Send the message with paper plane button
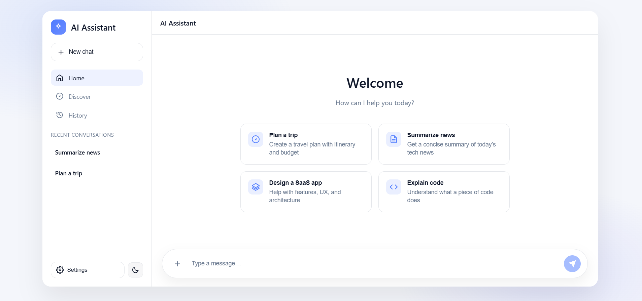This screenshot has height=301, width=642. (x=572, y=264)
